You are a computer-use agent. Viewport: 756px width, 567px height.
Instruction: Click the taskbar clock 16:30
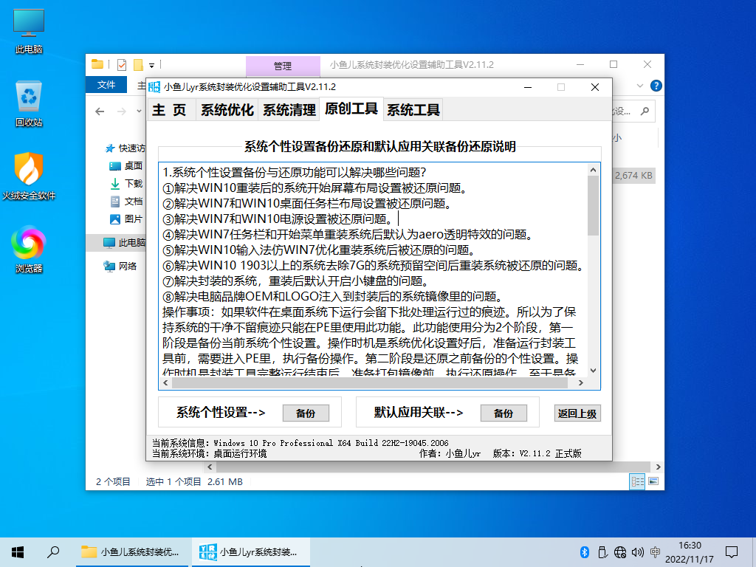pos(690,546)
